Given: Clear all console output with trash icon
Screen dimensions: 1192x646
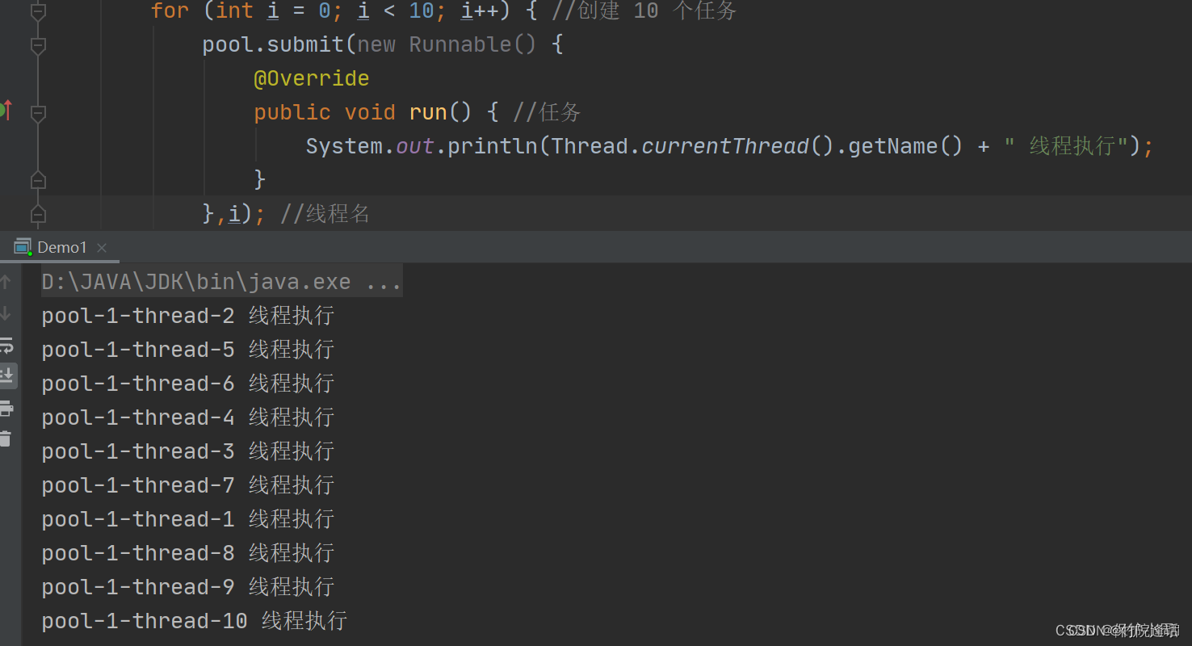Looking at the screenshot, I should [x=6, y=438].
